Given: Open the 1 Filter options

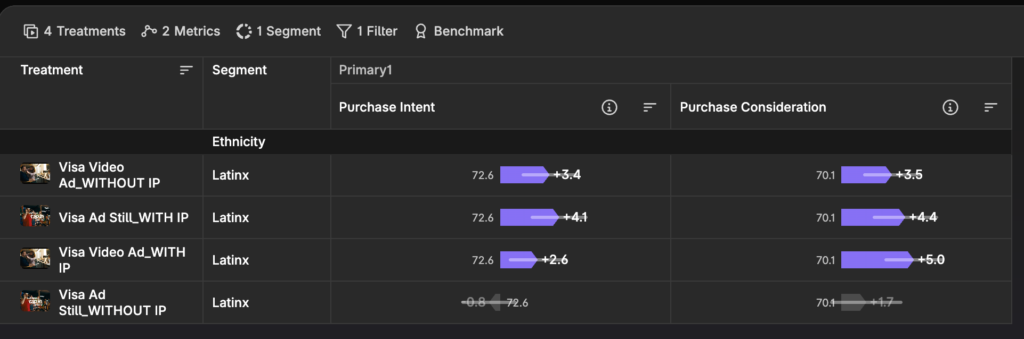Looking at the screenshot, I should click(x=367, y=31).
